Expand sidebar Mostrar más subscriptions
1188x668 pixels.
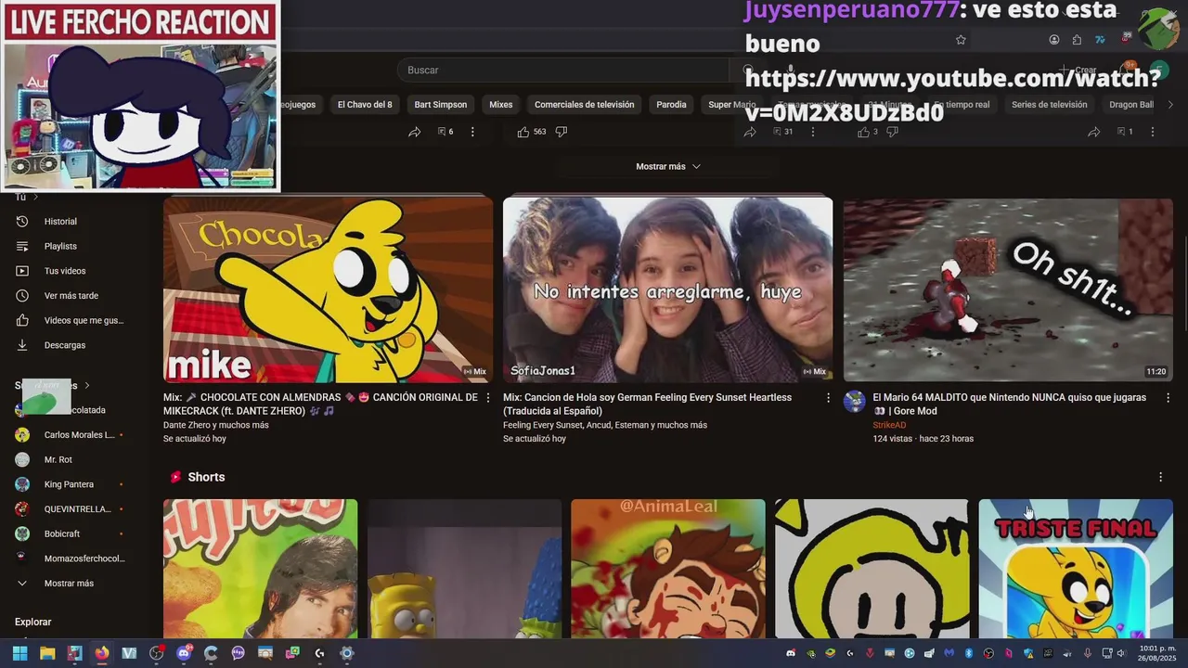click(69, 584)
